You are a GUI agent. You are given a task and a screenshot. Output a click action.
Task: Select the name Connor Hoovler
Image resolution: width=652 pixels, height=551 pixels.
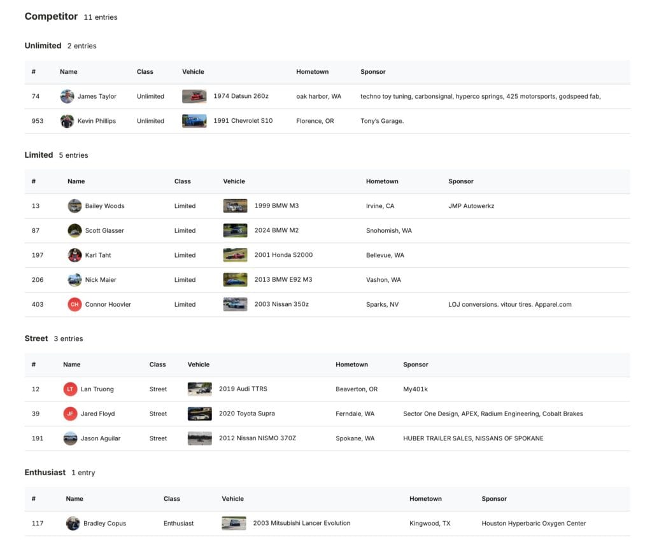(x=108, y=305)
